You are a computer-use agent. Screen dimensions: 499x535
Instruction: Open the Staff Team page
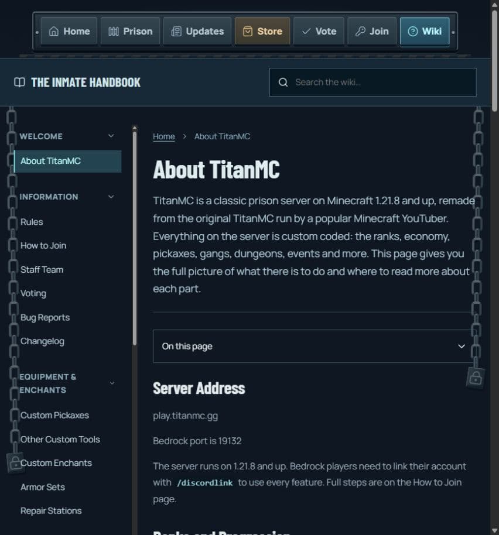[42, 269]
